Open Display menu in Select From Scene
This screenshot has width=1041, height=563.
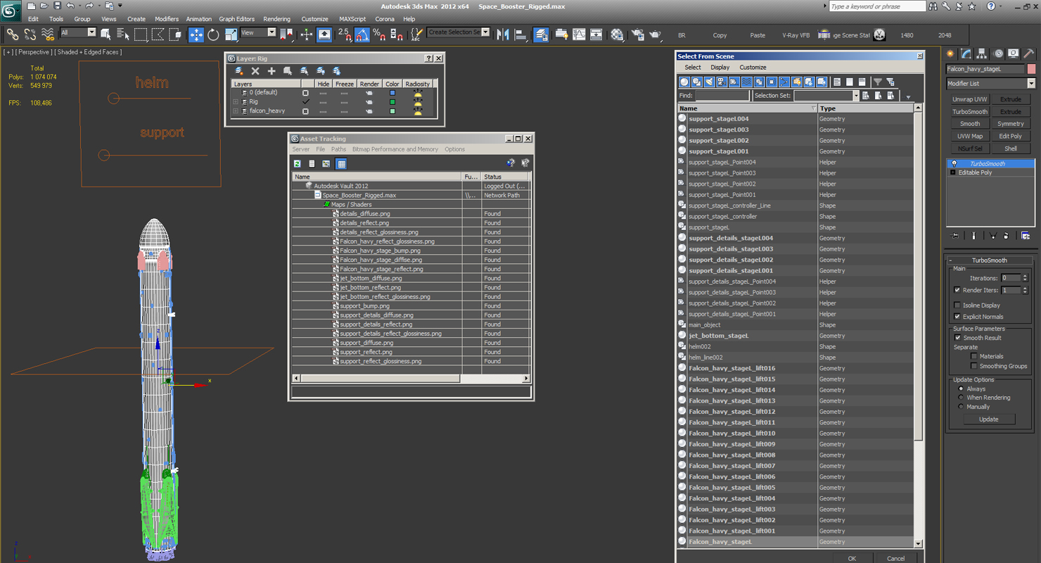click(720, 68)
